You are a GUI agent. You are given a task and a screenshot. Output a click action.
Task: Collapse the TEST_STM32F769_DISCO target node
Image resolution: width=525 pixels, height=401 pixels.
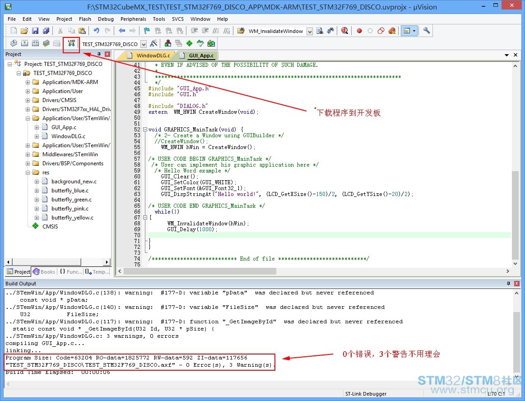click(x=19, y=73)
